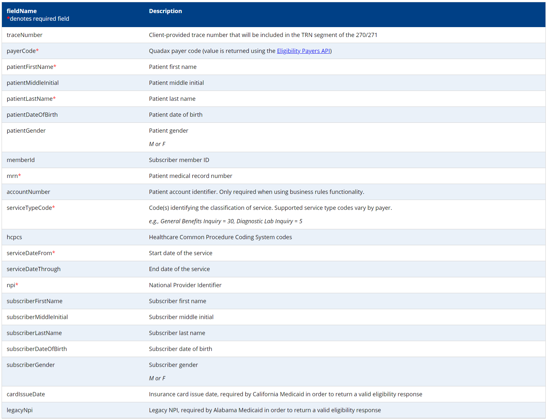
Task: Click the npi field name
Action: 11,285
